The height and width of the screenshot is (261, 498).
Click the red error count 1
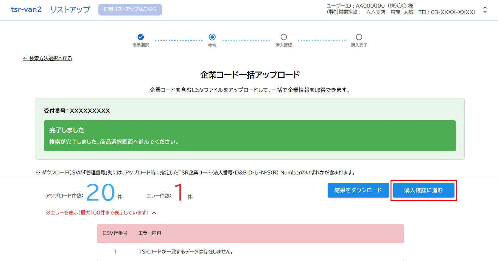[x=179, y=193]
